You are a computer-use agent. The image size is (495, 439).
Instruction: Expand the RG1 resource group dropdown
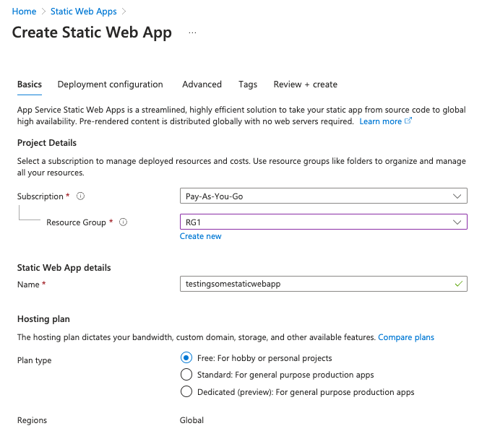pos(318,222)
